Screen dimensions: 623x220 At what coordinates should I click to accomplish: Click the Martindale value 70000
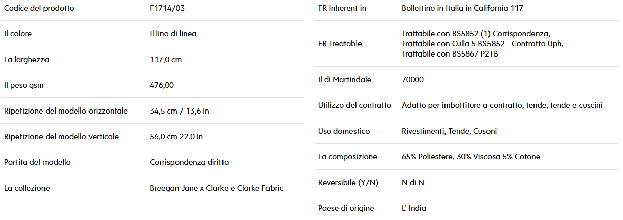(x=413, y=80)
